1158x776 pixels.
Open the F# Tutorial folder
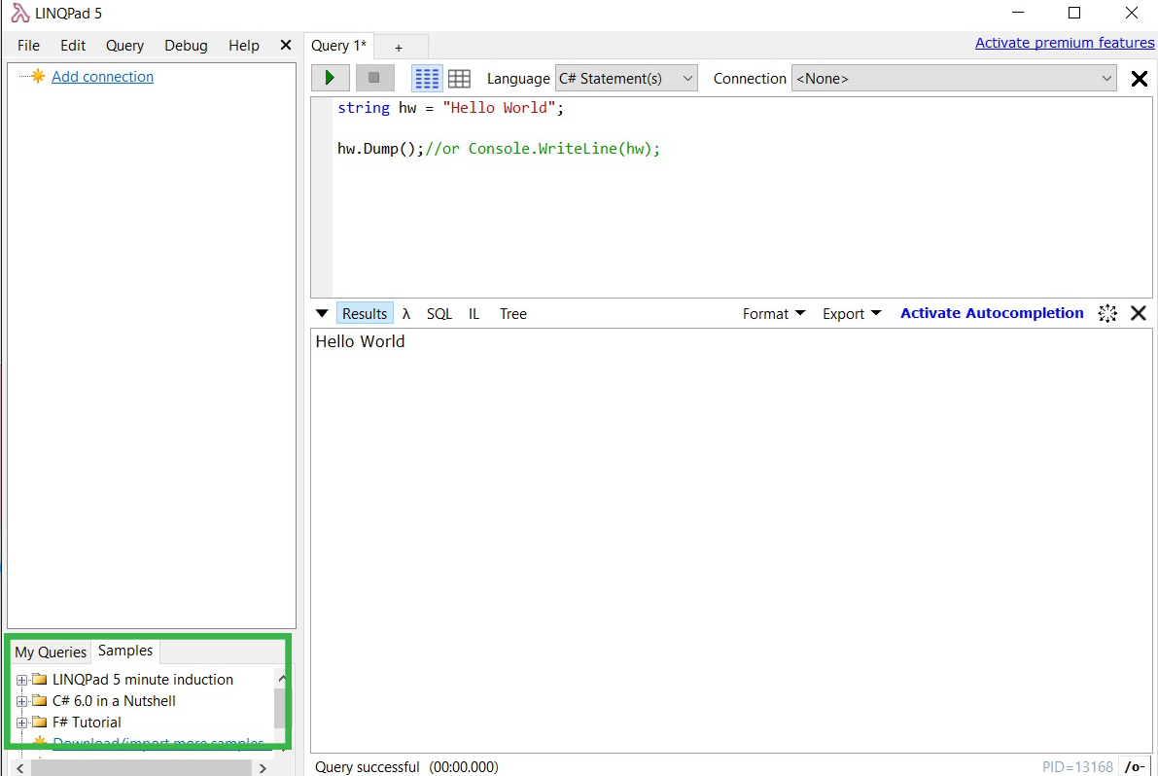(x=87, y=723)
